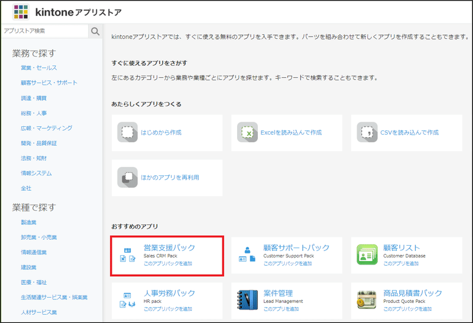Click the kintone アプリストア header title
Screen dimensions: 473x323
(79, 12)
